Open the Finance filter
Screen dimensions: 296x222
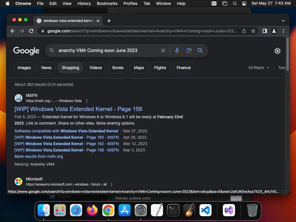pos(184,68)
